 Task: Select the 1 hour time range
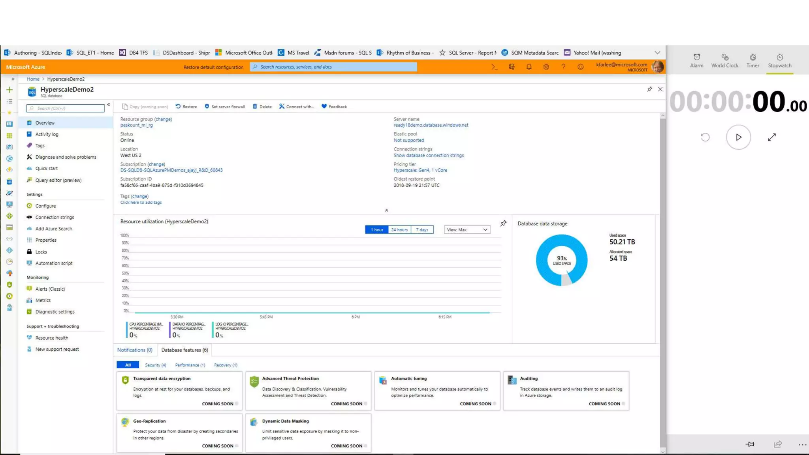376,229
